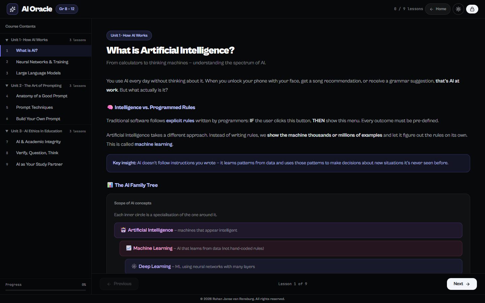Click the bar chart emoji beside The AI Family Tree
Screen dimensions: 485x303
tap(110, 185)
